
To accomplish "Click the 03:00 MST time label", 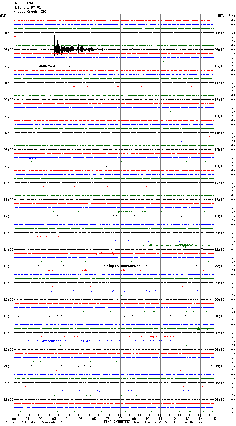I will click(9, 66).
